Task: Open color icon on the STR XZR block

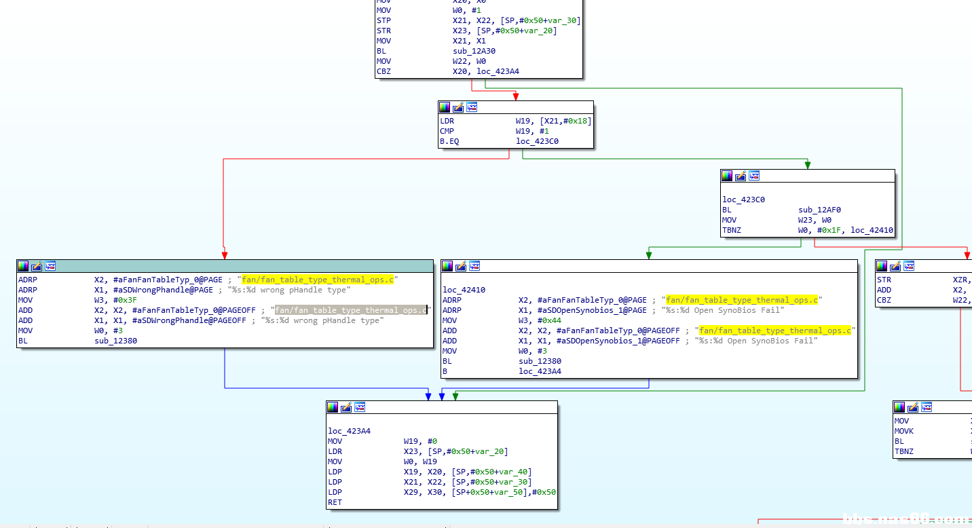Action: click(x=882, y=266)
